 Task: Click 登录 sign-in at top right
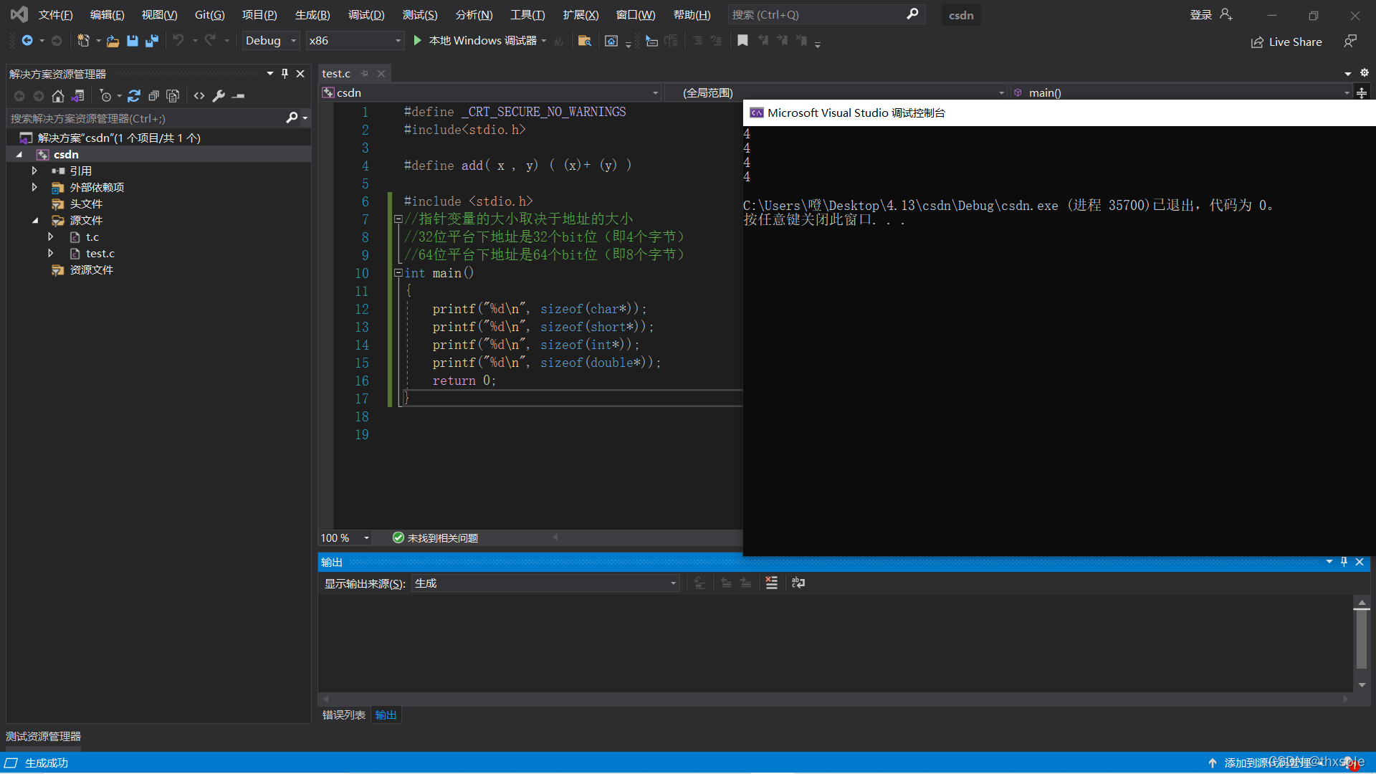click(1200, 15)
